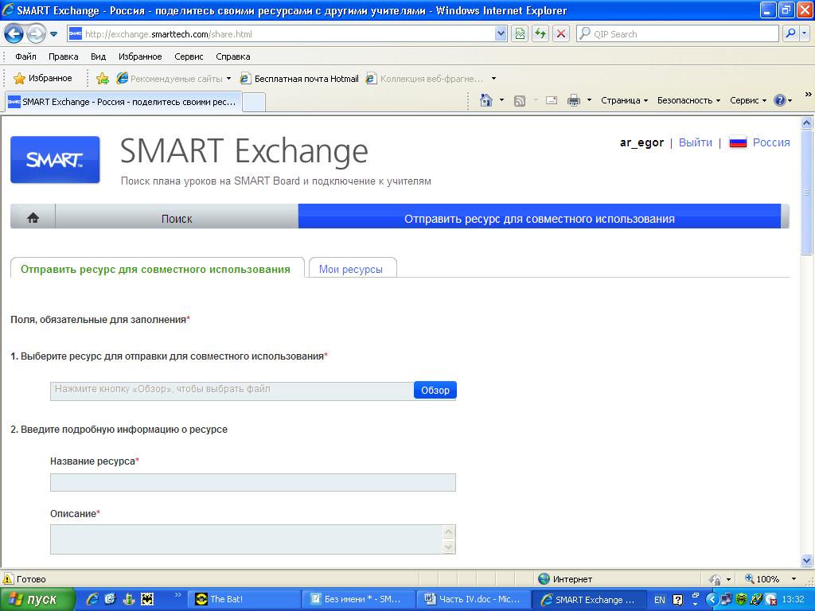Select the SMART Exchange browser tab
The image size is (815, 611).
[123, 102]
